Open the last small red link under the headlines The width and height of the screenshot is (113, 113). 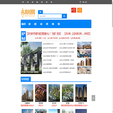pos(75,38)
